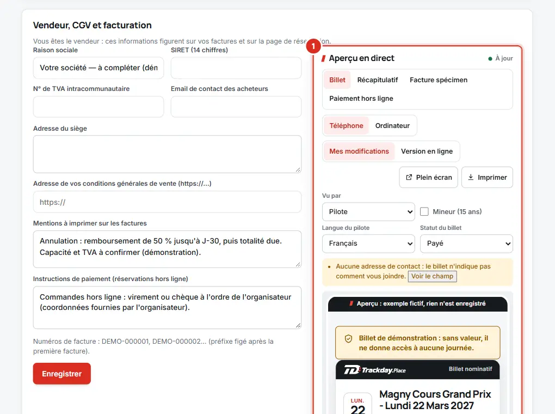Toggle the Mineur (15 ans) checkbox
The image size is (555, 414).
pos(424,211)
